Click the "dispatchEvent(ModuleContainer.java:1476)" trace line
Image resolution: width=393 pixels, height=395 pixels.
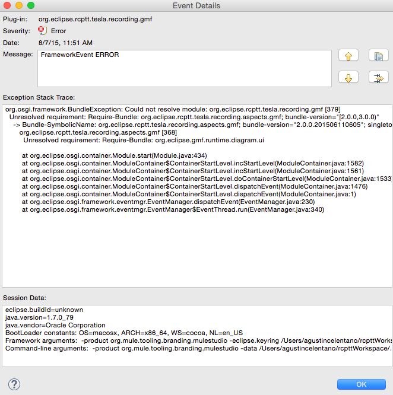pos(195,186)
